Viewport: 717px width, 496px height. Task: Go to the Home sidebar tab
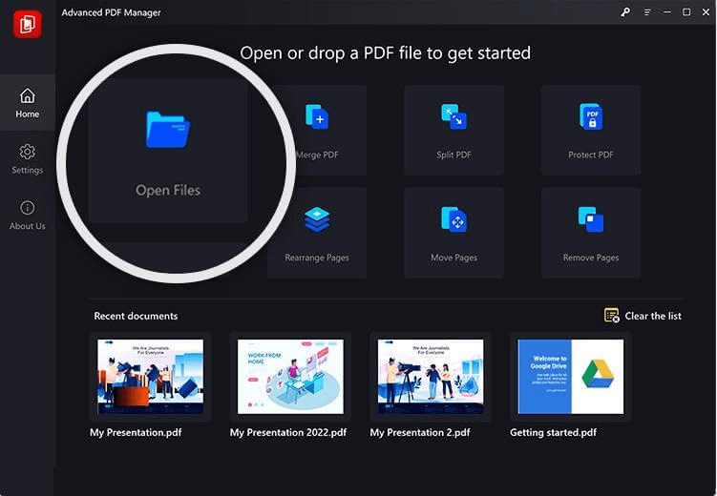point(28,103)
